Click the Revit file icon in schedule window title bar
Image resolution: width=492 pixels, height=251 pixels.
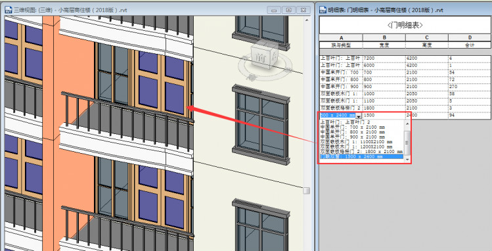pyautogui.click(x=323, y=10)
